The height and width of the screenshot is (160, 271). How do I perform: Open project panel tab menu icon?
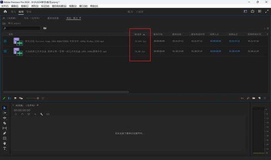[x=80, y=18]
